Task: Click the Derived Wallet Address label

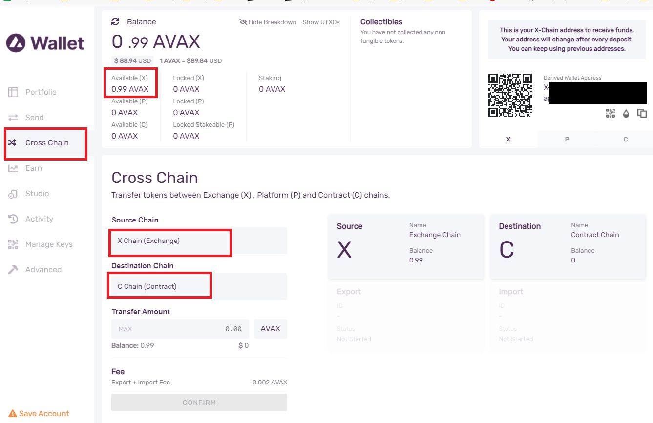Action: tap(572, 78)
